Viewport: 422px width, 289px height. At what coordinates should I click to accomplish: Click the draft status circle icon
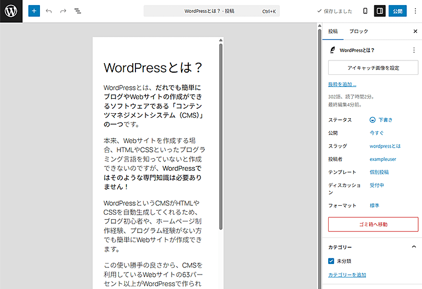[373, 120]
